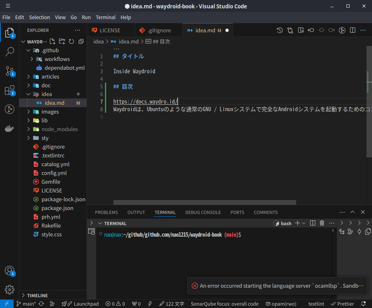The image size is (372, 308).
Task: Switch to the DEBUG CONSOLE tab
Action: [203, 212]
